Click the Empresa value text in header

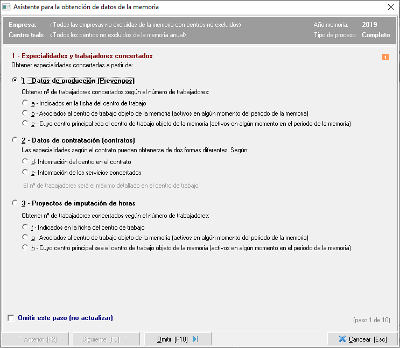coord(145,25)
